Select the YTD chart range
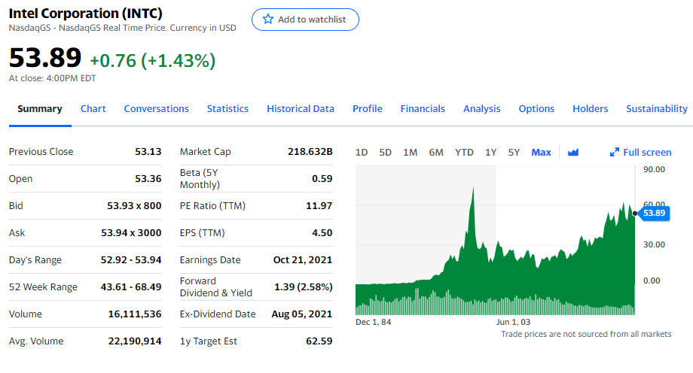 464,153
